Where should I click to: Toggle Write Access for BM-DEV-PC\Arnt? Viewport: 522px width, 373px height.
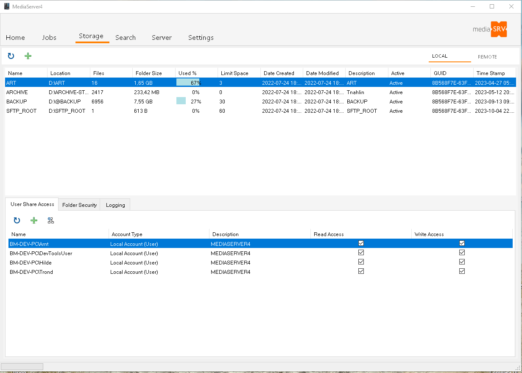coord(462,243)
